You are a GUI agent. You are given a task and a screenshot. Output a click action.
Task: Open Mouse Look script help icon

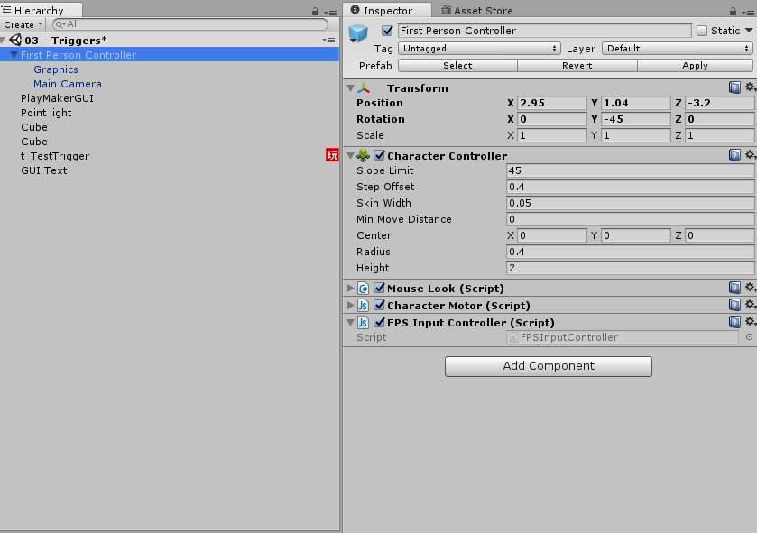tap(734, 288)
